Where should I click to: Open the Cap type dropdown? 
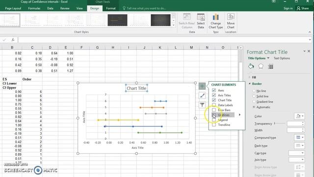(x=296, y=153)
